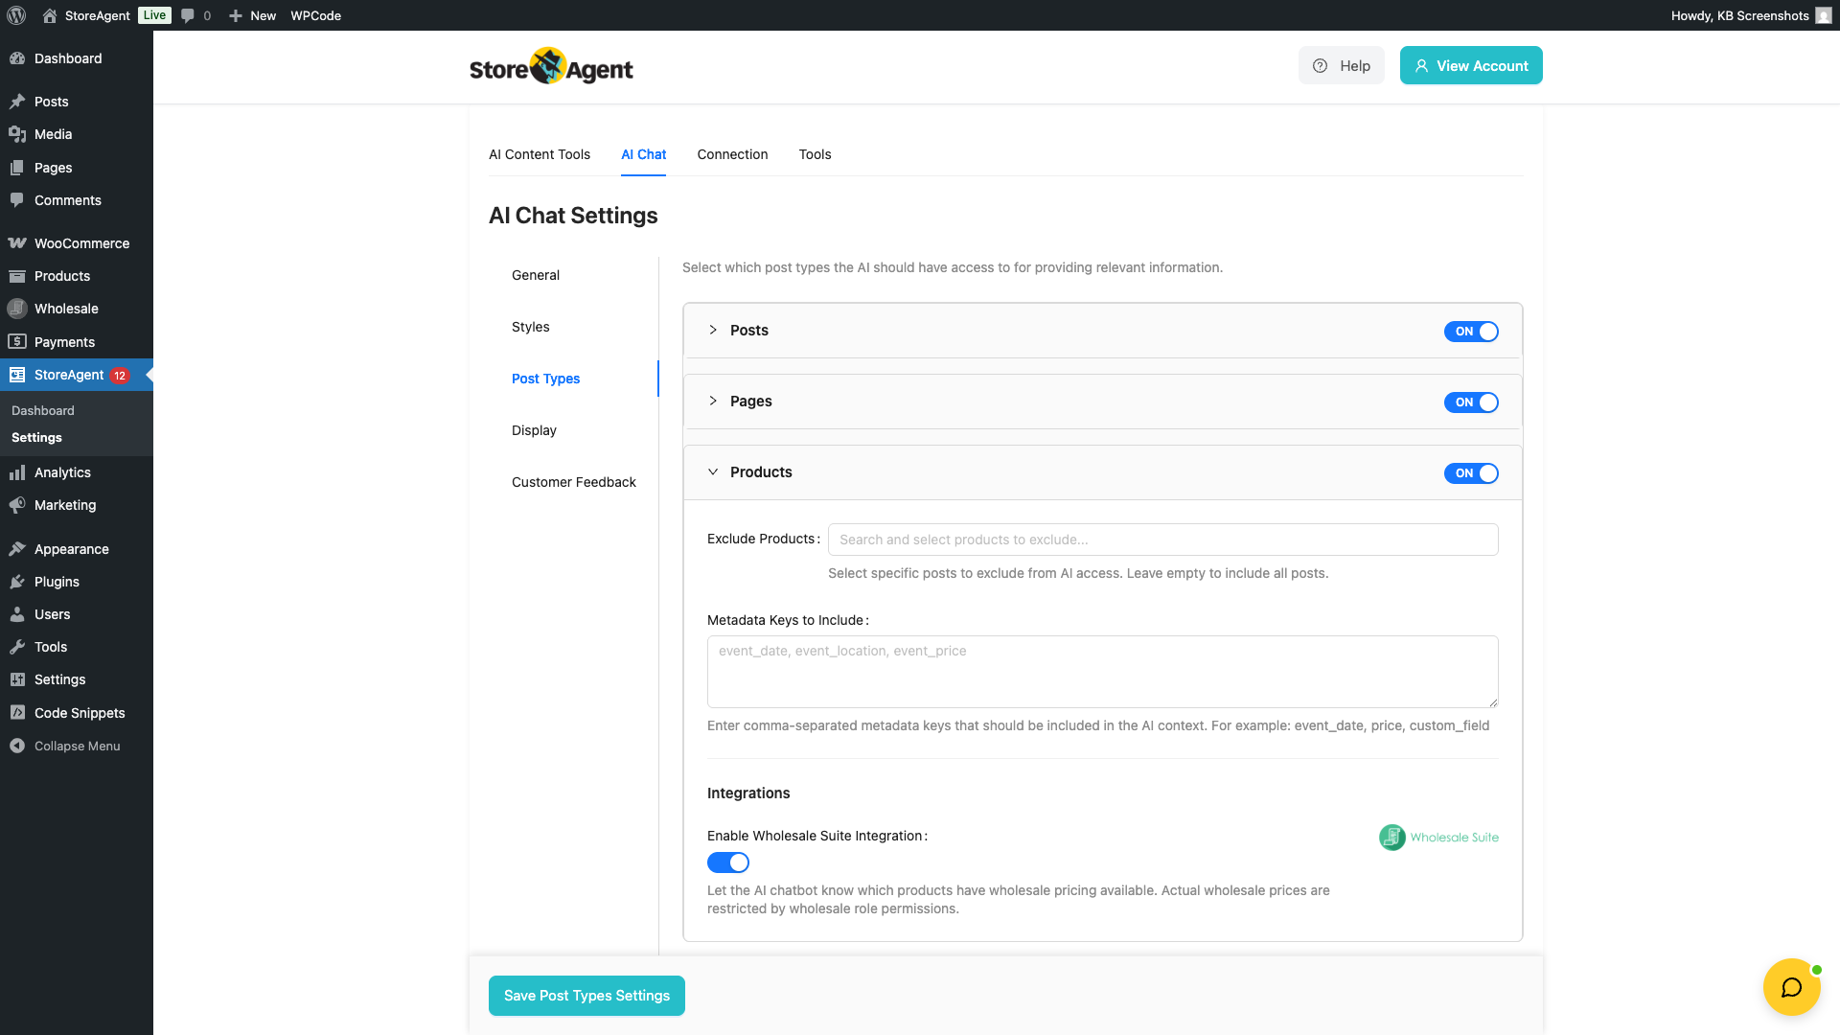Viewport: 1840px width, 1035px height.
Task: Open StoreAgent Dashboard submenu link
Action: point(43,410)
